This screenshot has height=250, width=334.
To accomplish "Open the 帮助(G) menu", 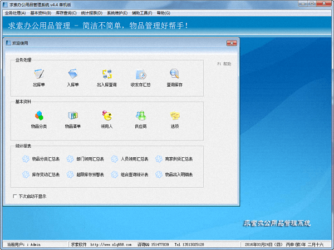I will pyautogui.click(x=164, y=13).
